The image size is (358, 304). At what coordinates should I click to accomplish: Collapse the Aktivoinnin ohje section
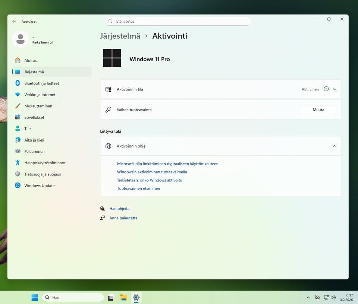[x=335, y=146]
